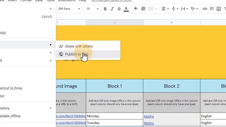Select Share with others
Screen dimensions: 226x127
88,46
